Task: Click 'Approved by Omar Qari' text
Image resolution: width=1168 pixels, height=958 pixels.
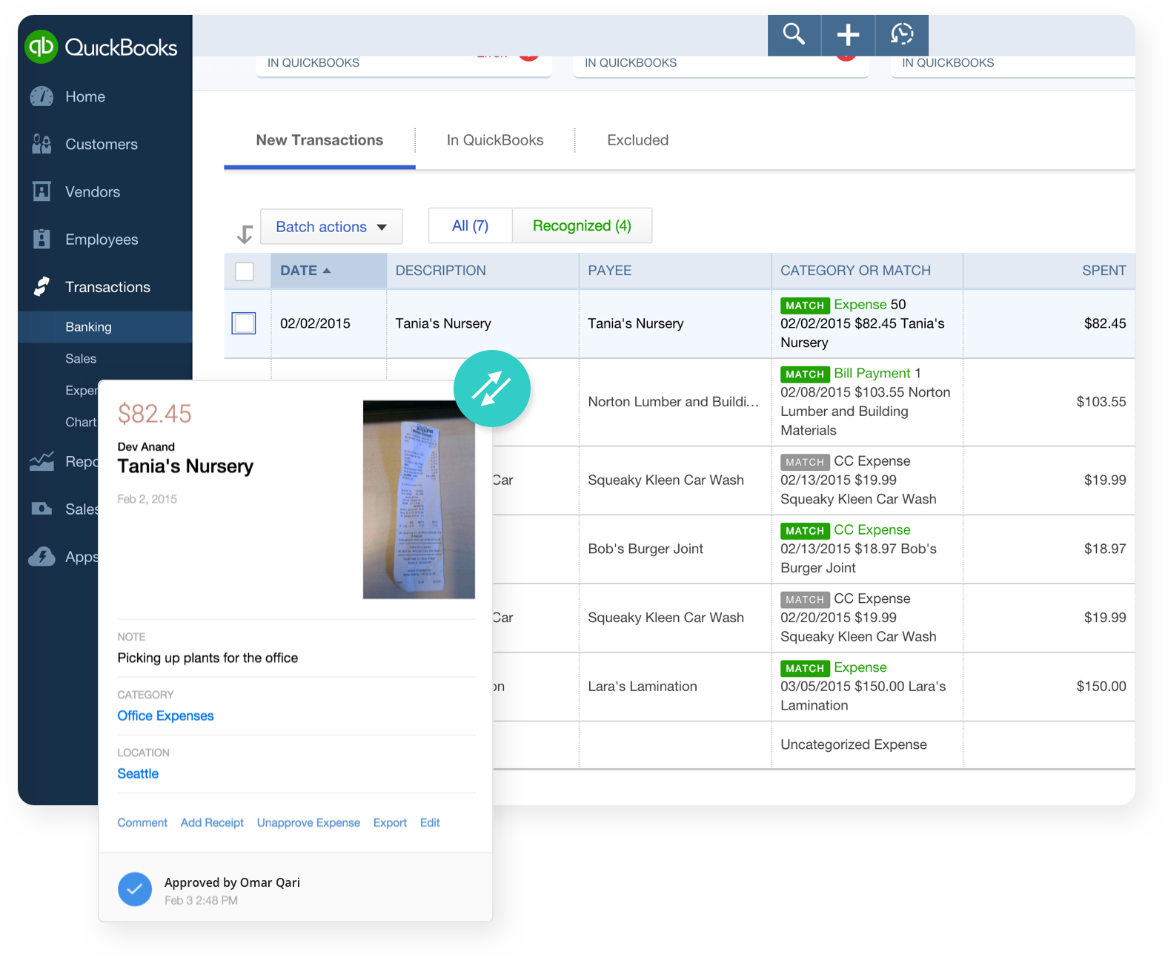Action: (232, 882)
